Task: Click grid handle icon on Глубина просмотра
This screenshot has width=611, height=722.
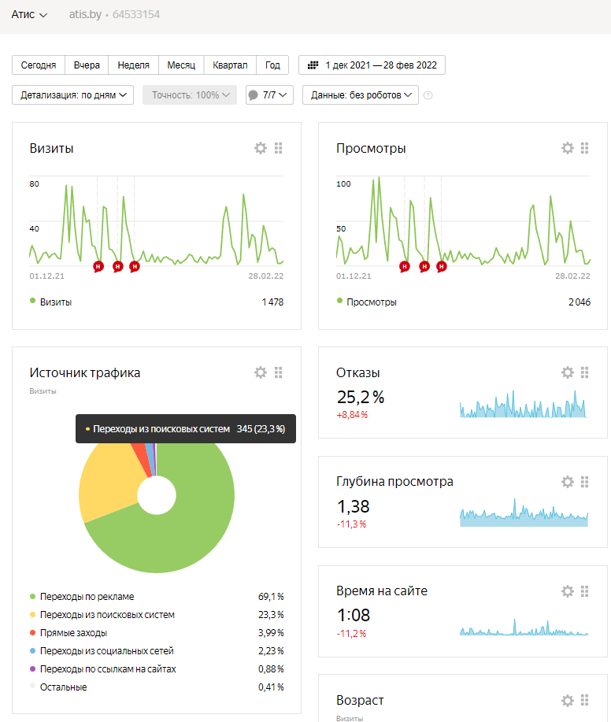Action: click(585, 482)
